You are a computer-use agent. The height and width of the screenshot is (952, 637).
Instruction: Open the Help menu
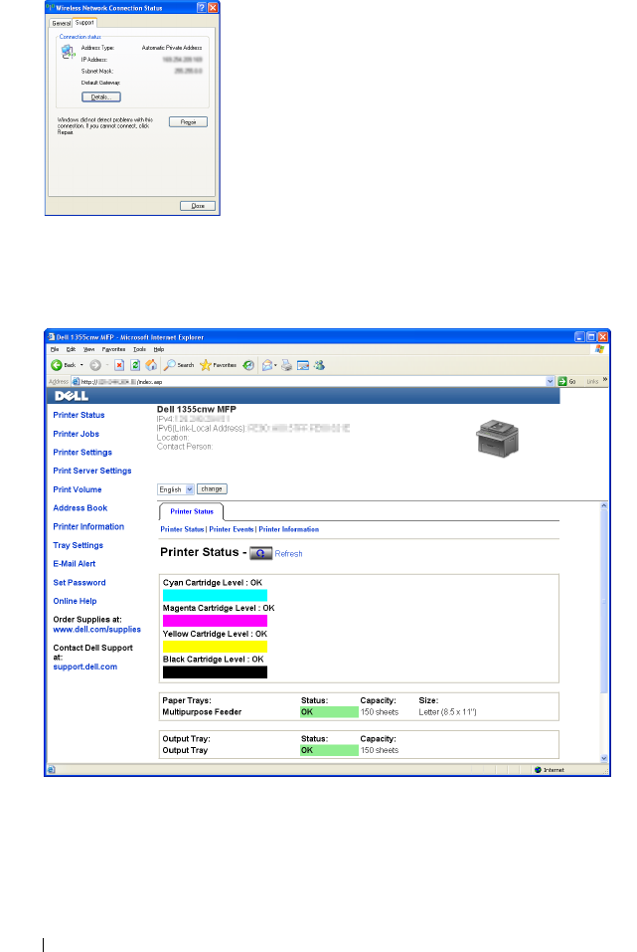159,349
